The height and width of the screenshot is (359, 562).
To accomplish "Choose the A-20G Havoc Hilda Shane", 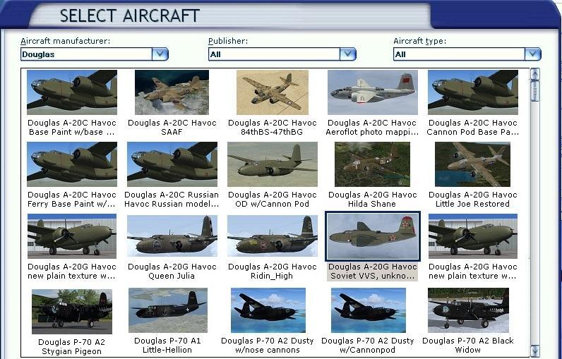I will coord(372,164).
